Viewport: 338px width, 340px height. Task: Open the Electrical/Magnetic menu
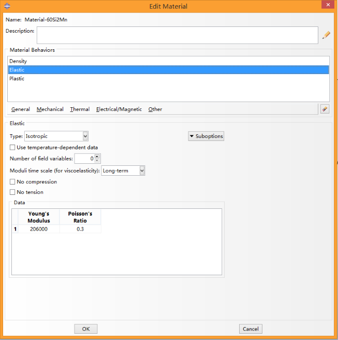(x=119, y=109)
